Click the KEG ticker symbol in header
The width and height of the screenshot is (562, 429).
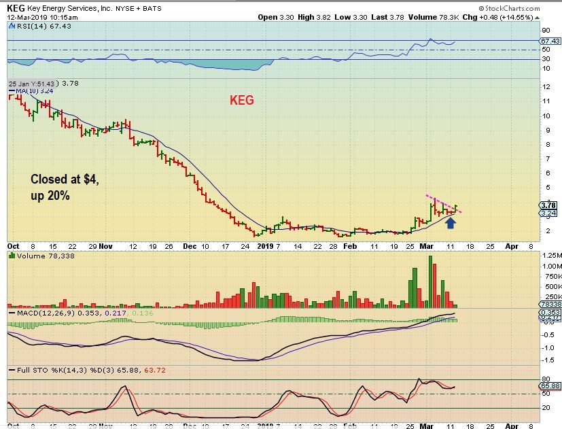pyautogui.click(x=16, y=8)
